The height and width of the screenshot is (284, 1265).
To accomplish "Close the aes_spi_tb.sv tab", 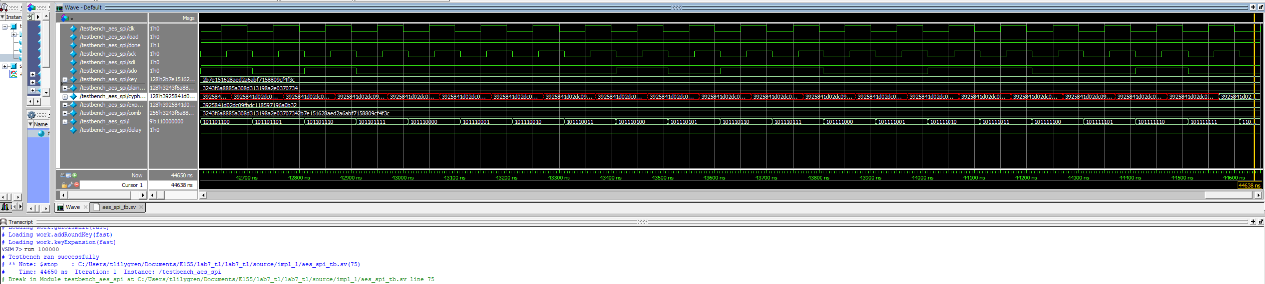I will (x=141, y=207).
